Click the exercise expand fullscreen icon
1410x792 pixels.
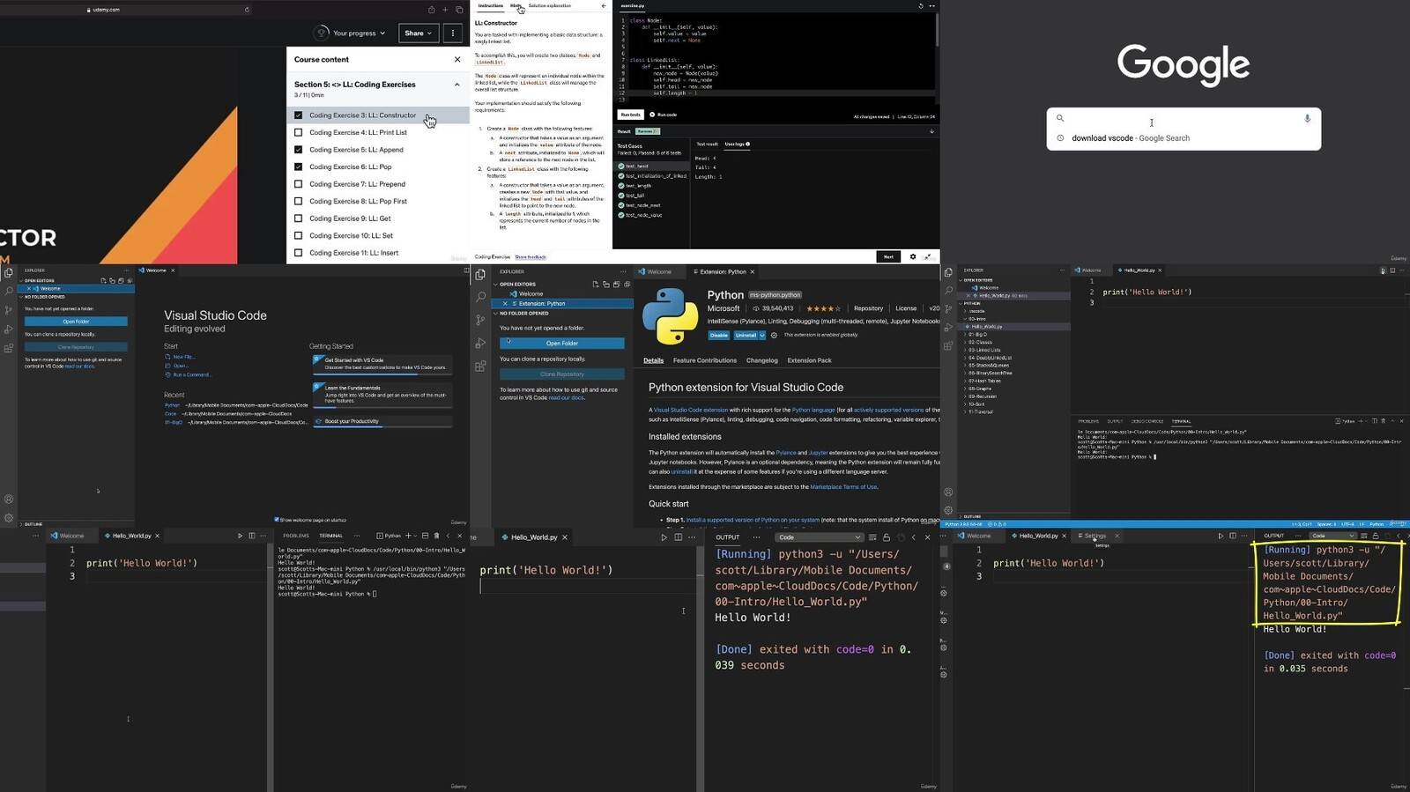point(927,256)
